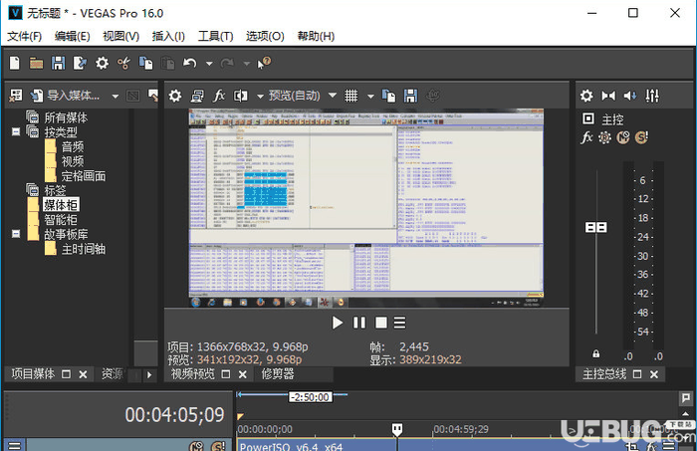Save snapshot to file icon
697x451 pixels.
click(x=410, y=96)
